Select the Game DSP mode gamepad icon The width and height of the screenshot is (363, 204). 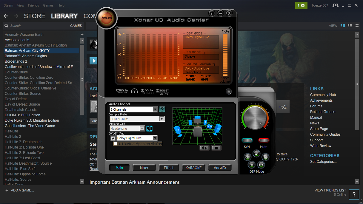247,157
